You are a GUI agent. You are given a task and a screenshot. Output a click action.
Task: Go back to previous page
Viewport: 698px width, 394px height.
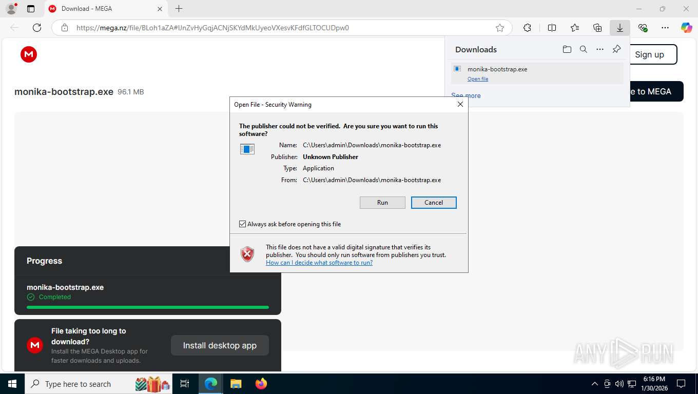point(14,28)
